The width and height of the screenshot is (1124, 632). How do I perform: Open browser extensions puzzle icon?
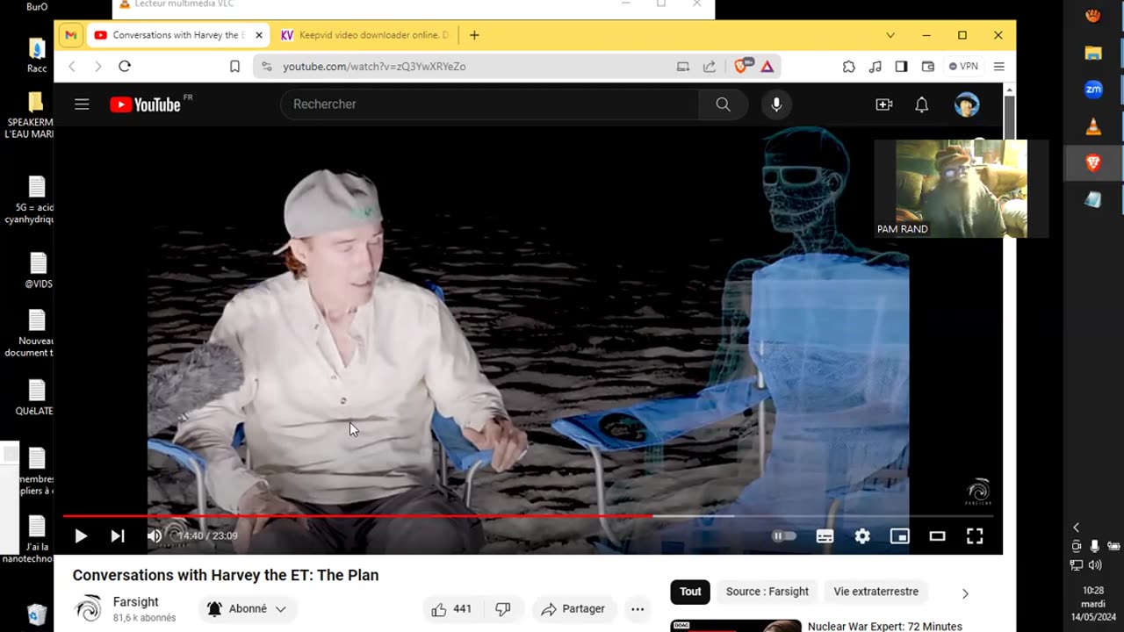[848, 66]
